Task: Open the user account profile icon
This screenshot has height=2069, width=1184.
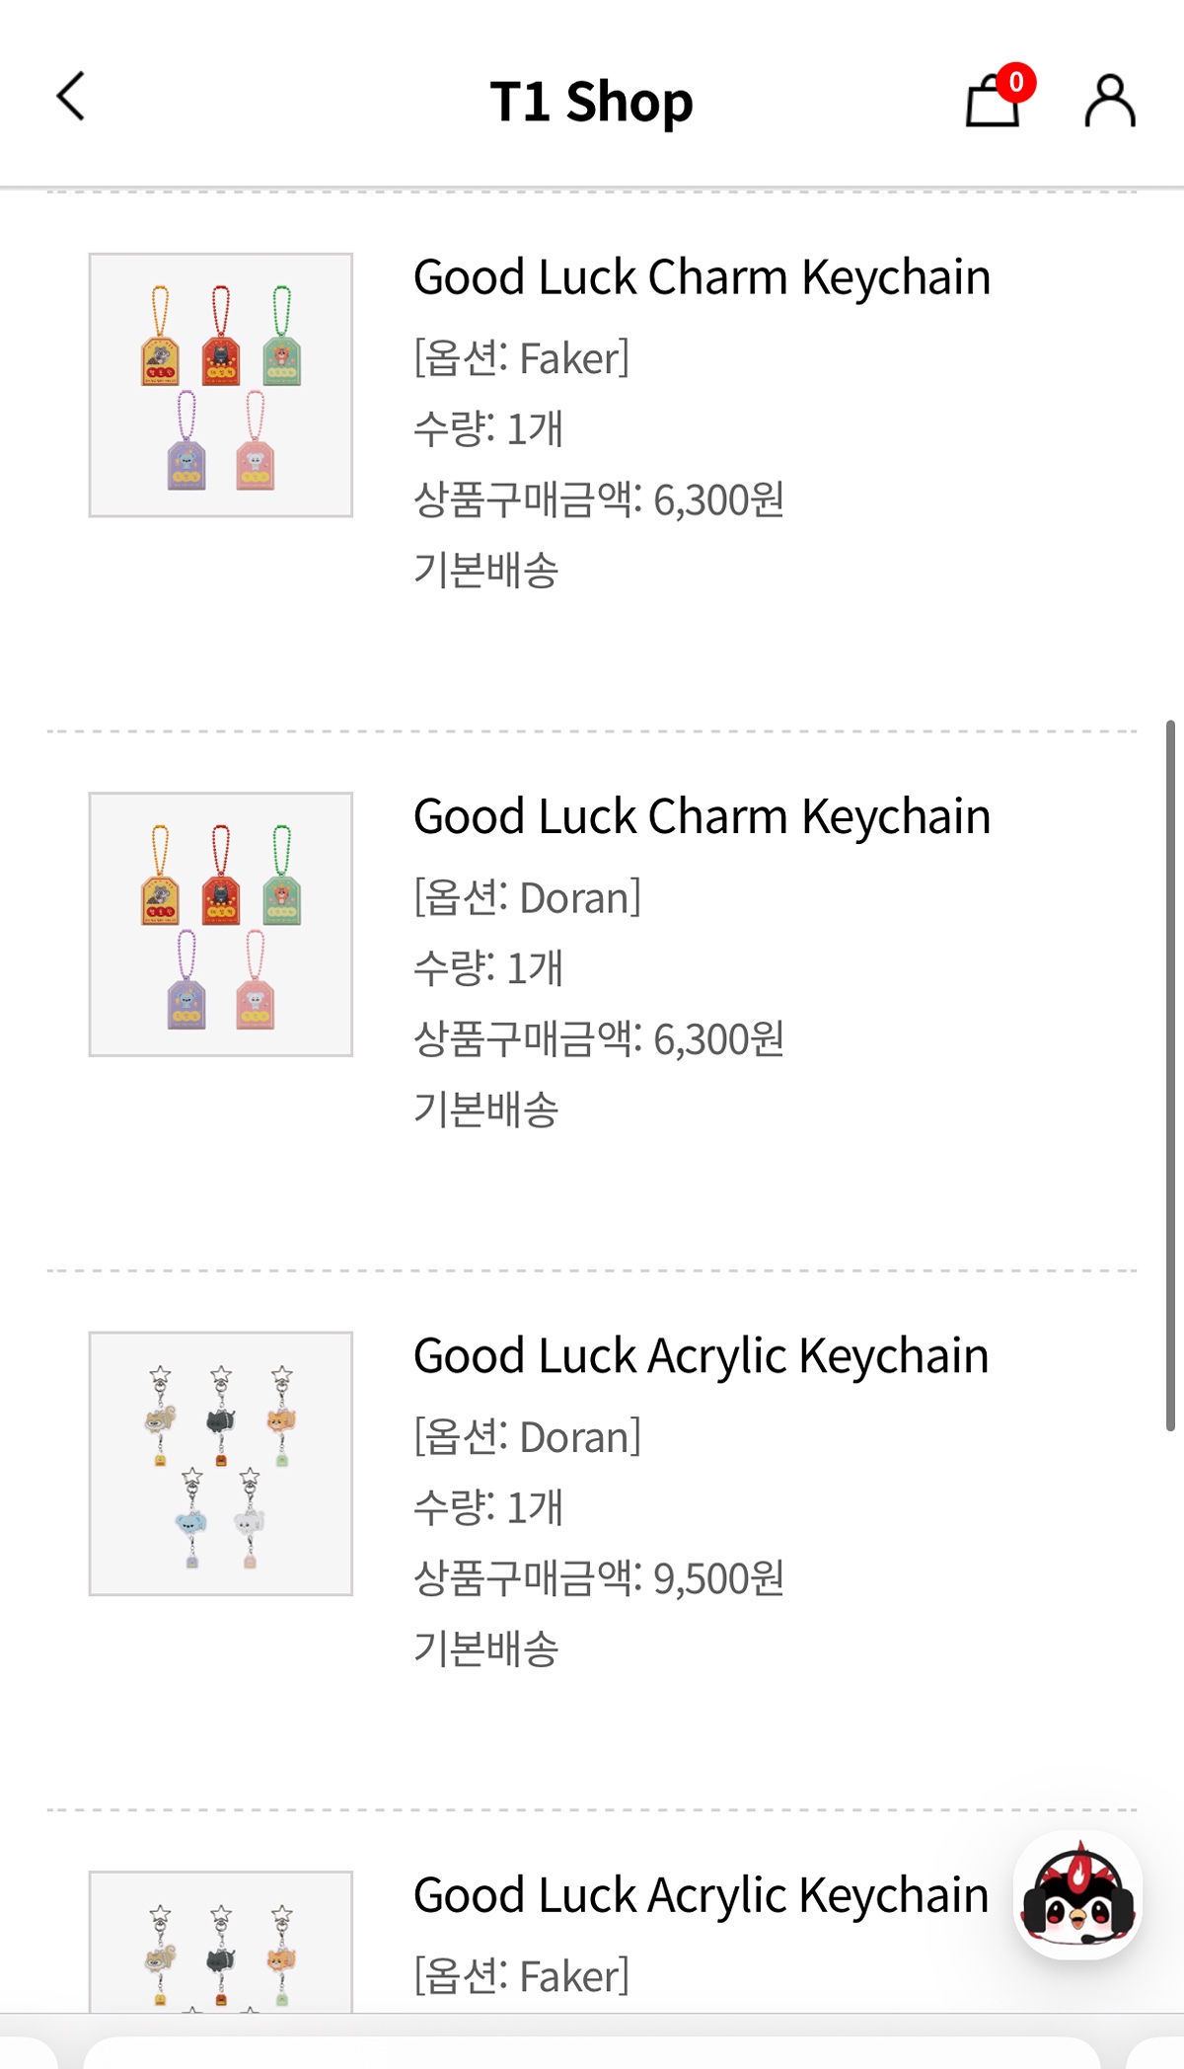Action: point(1110,101)
